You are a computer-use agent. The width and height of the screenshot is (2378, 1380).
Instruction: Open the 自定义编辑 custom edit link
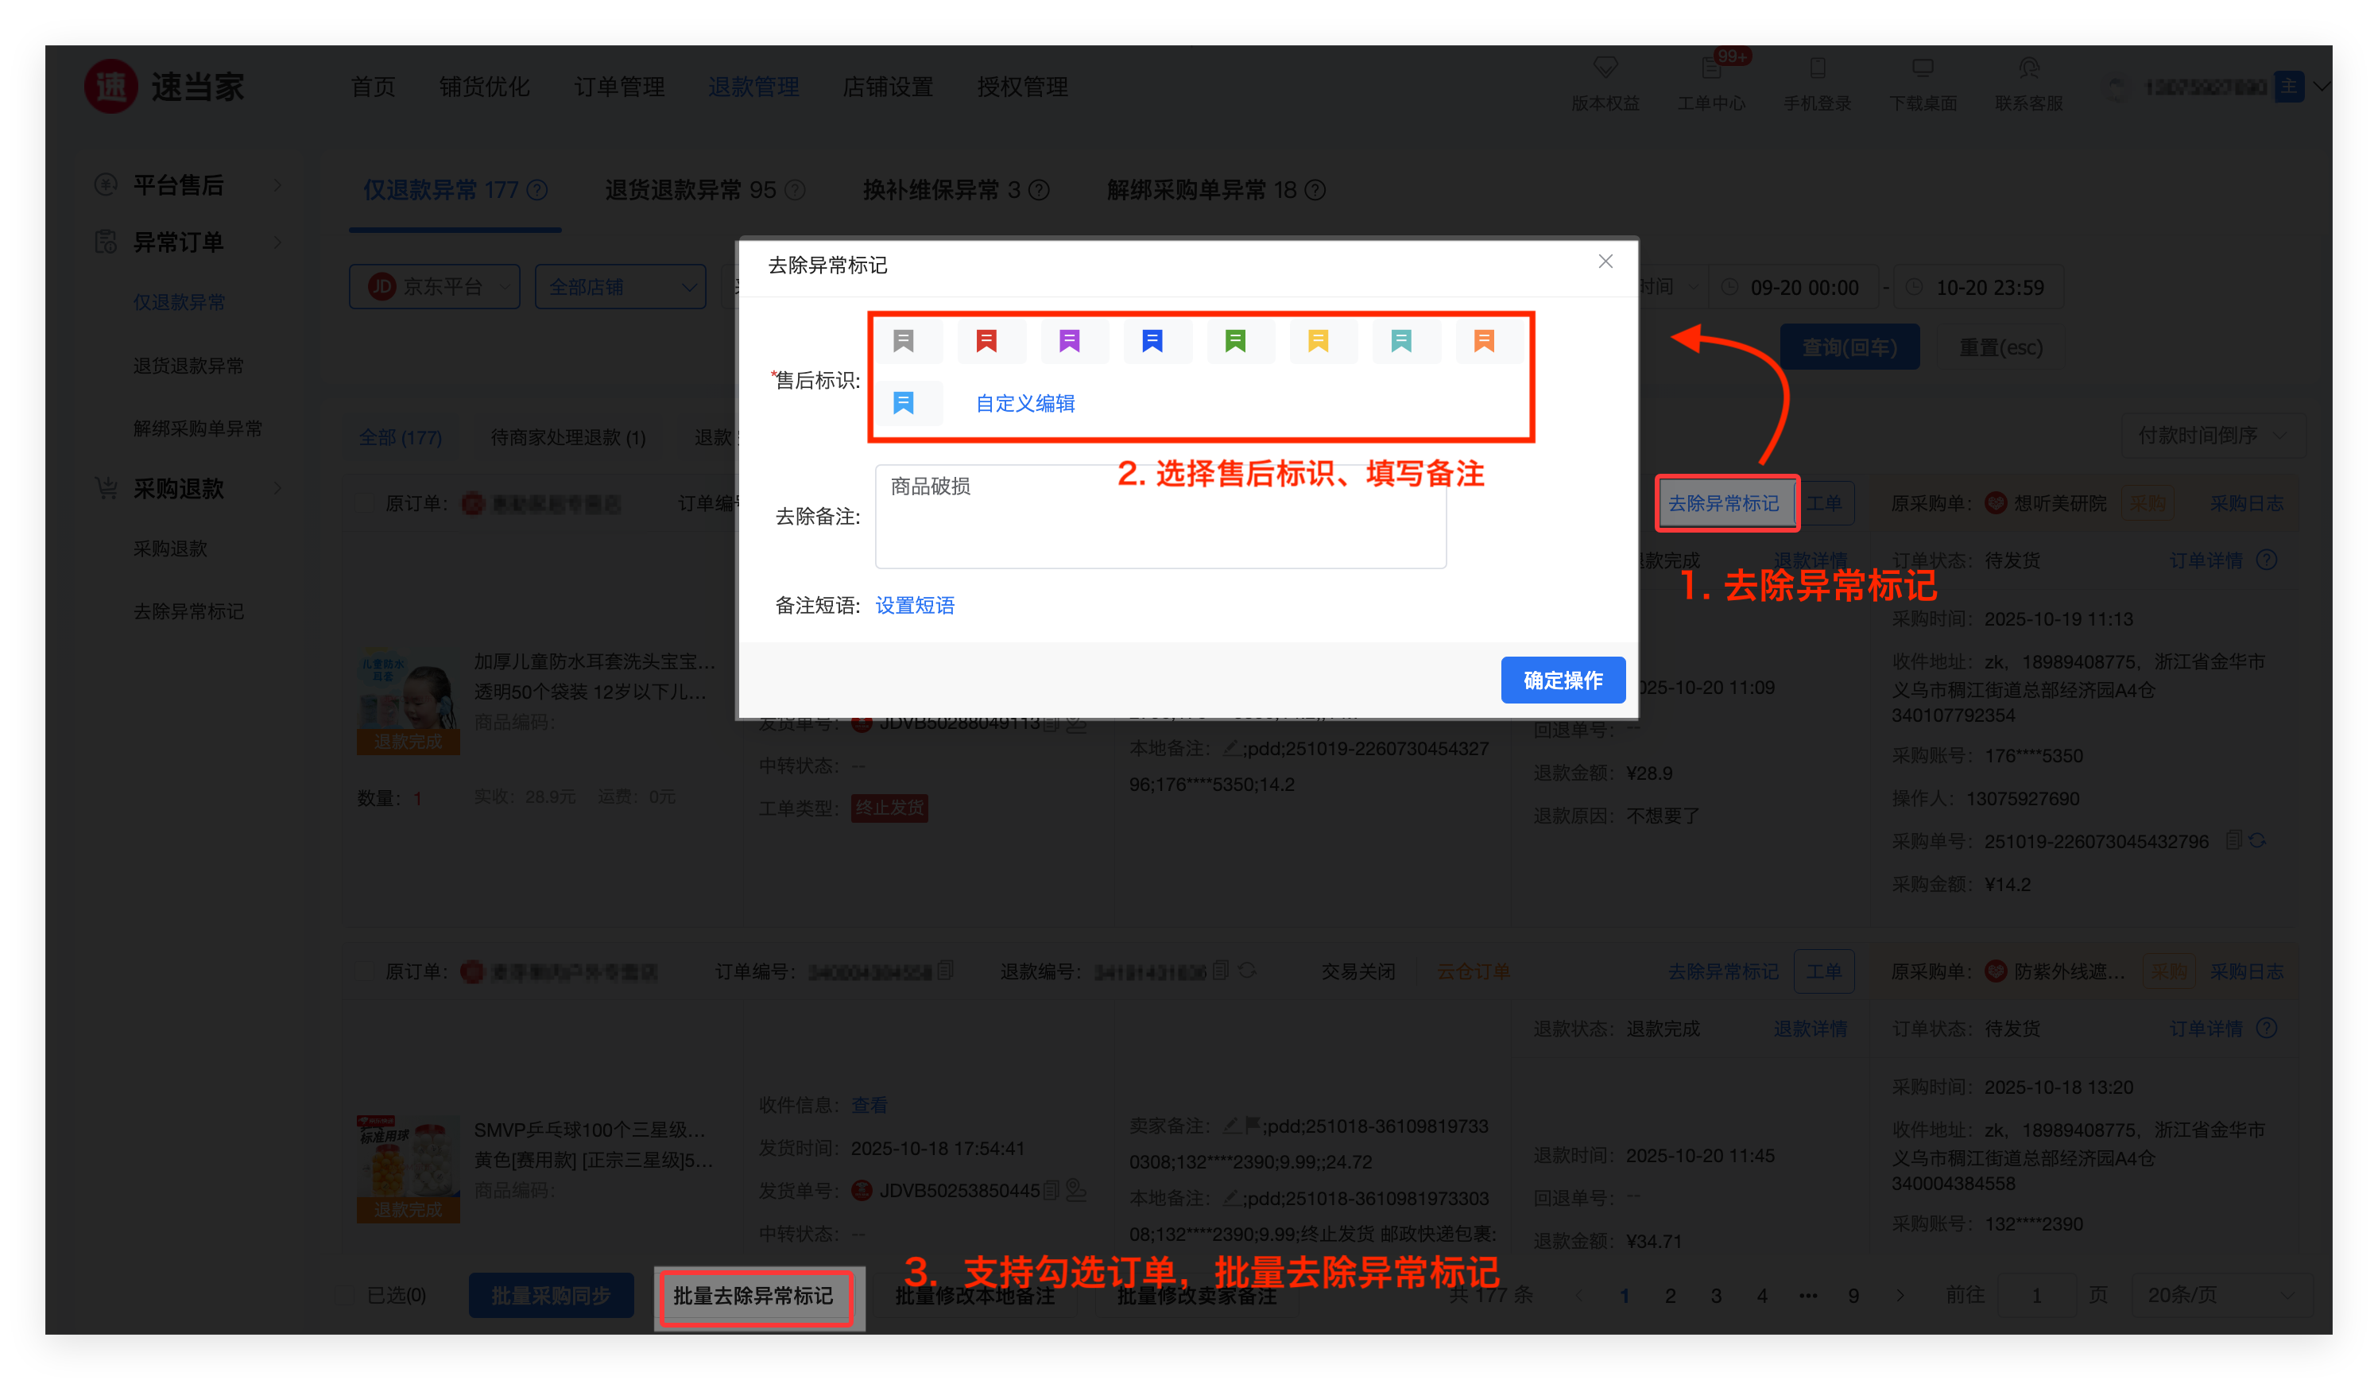tap(1024, 404)
